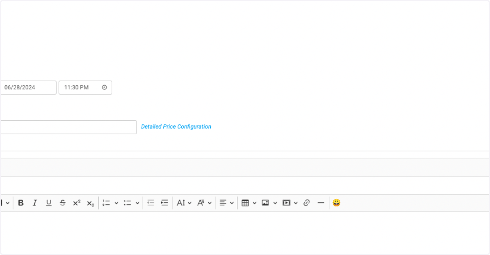Apply strikethrough formatting

(x=62, y=203)
